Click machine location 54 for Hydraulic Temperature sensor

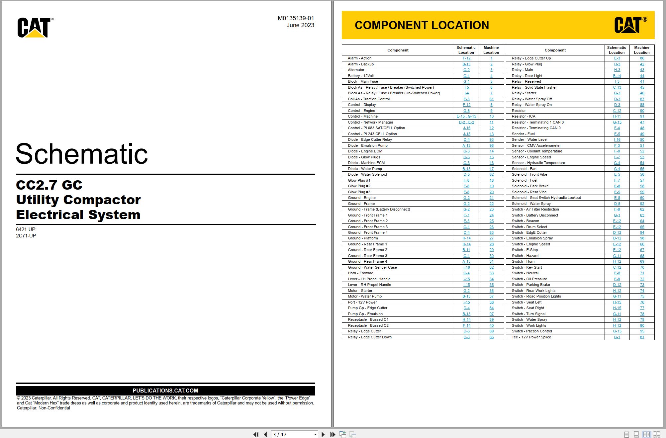(x=642, y=163)
